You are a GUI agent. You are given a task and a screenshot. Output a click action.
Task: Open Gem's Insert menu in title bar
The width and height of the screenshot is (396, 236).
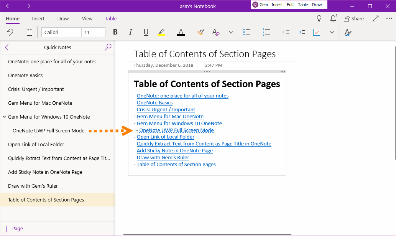(277, 5)
